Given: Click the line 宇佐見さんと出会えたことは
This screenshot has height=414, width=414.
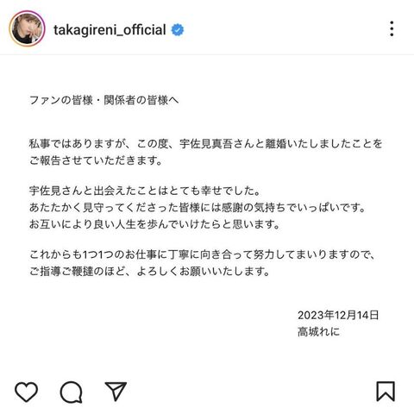Looking at the screenshot, I should (145, 191).
